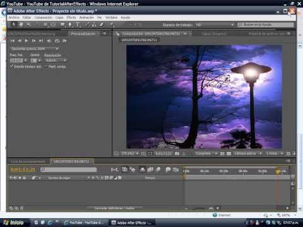303x227 pixels.
Task: Open Omitir skip frames dropdown arrow
Action: [39, 61]
